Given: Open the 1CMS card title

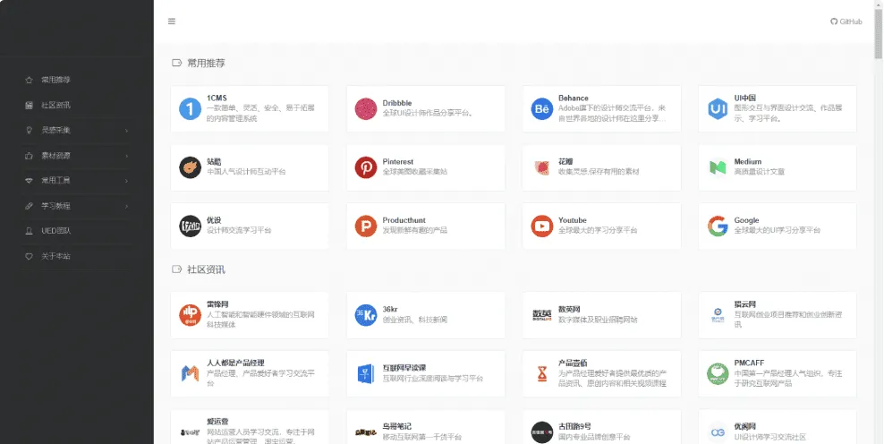Looking at the screenshot, I should point(217,98).
